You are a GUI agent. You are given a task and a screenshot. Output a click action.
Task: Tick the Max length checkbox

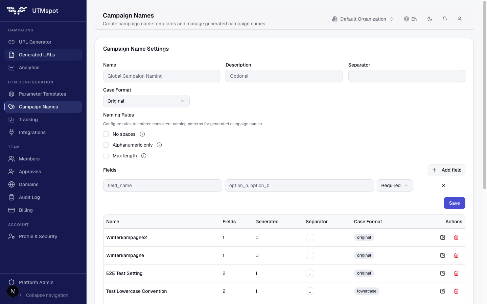point(106,156)
